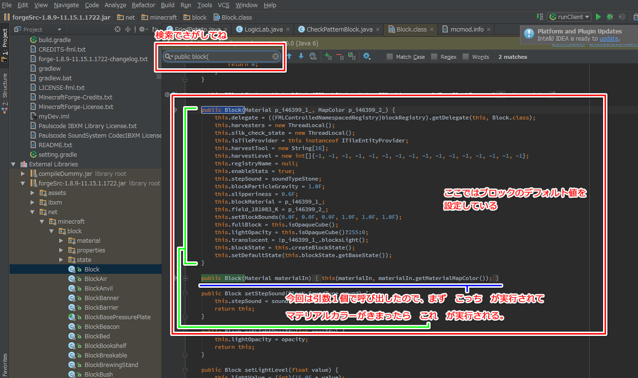The image size is (638, 378).
Task: Close the Block.class editor tab
Action: coord(433,29)
